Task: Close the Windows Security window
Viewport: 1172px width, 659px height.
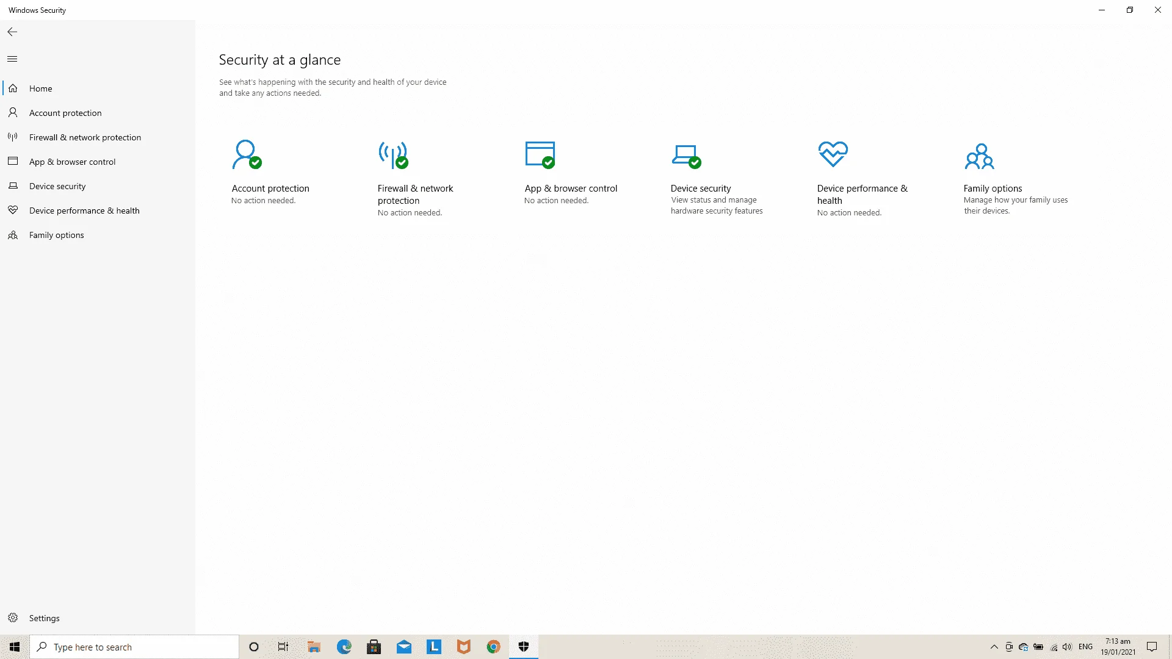Action: (x=1158, y=10)
